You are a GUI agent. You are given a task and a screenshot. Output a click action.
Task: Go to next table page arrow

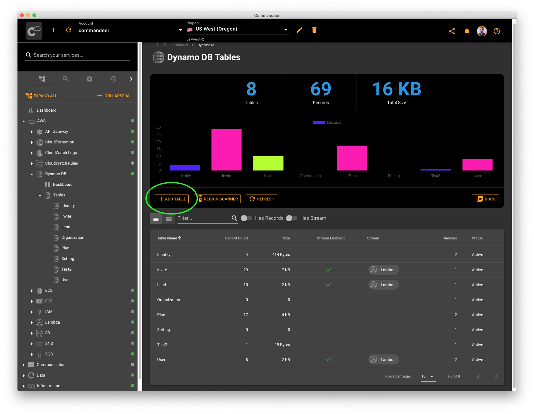(496, 376)
